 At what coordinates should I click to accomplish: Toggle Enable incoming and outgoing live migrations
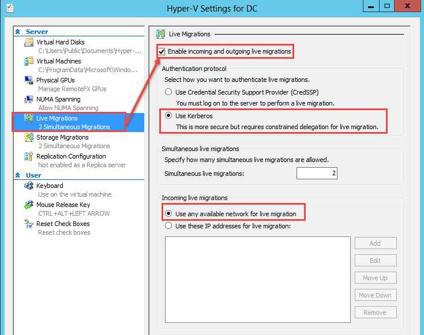162,51
